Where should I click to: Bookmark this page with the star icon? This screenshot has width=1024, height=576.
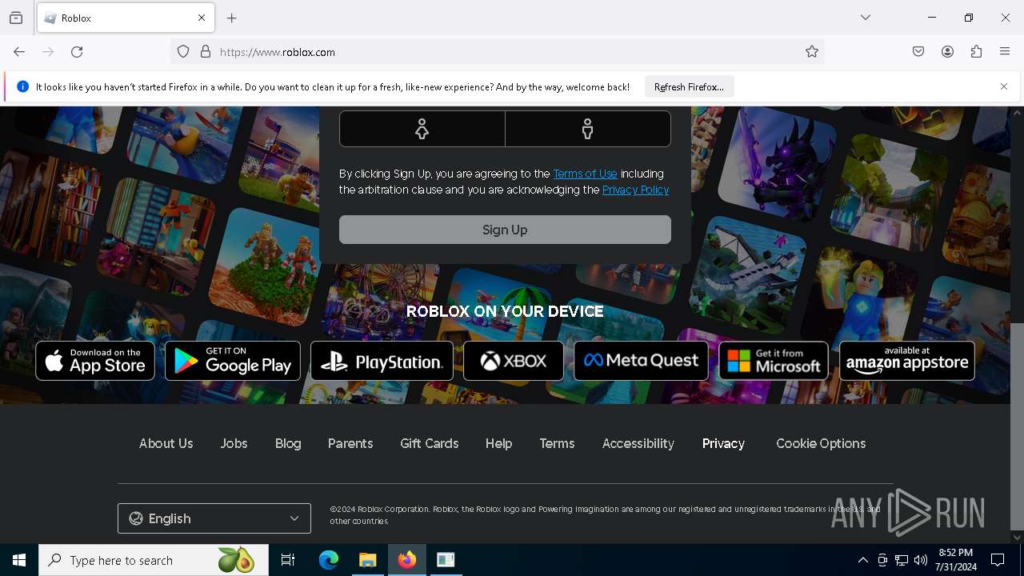click(812, 52)
